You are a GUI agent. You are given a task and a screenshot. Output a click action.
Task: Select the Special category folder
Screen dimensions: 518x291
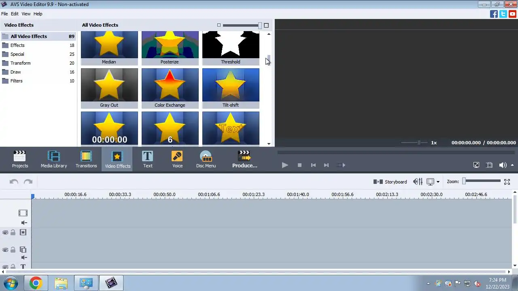click(x=38, y=54)
